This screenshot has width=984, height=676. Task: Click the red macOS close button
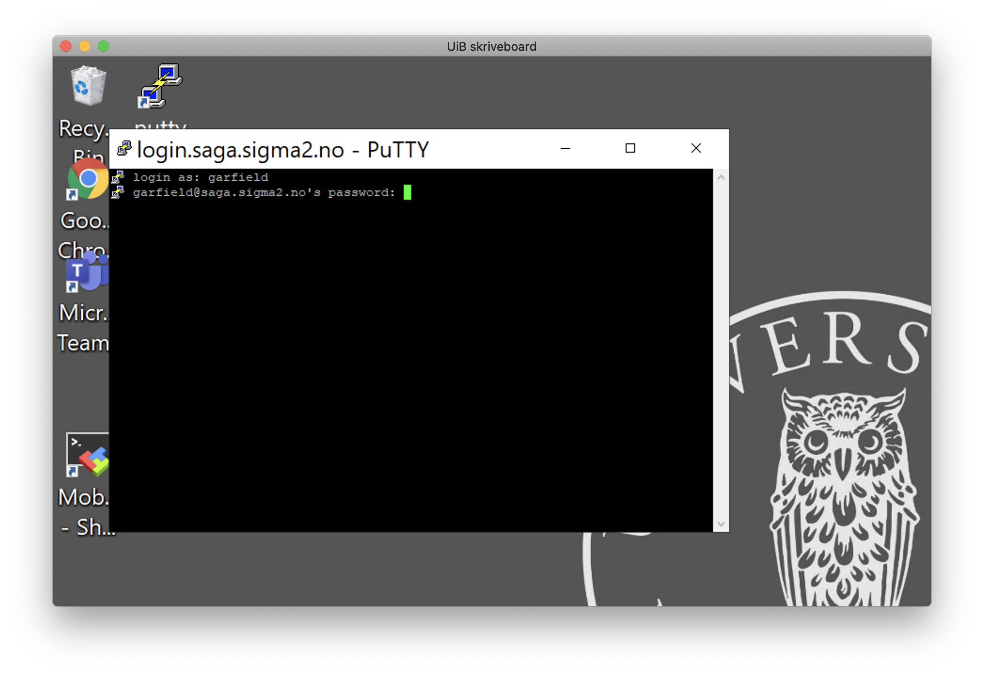pyautogui.click(x=66, y=46)
